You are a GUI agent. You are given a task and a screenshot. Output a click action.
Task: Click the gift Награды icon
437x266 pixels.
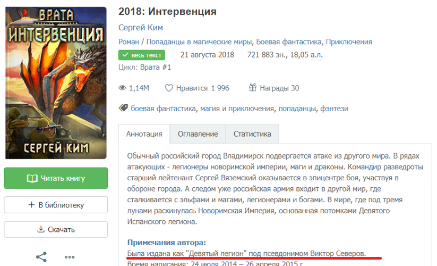253,88
